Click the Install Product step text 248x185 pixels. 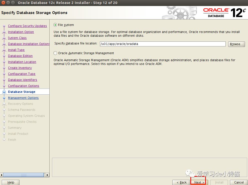click(18, 134)
